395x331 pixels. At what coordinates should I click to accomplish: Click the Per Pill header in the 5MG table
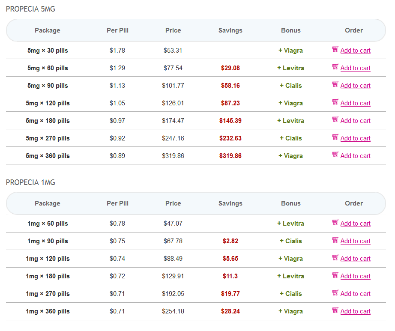[117, 30]
